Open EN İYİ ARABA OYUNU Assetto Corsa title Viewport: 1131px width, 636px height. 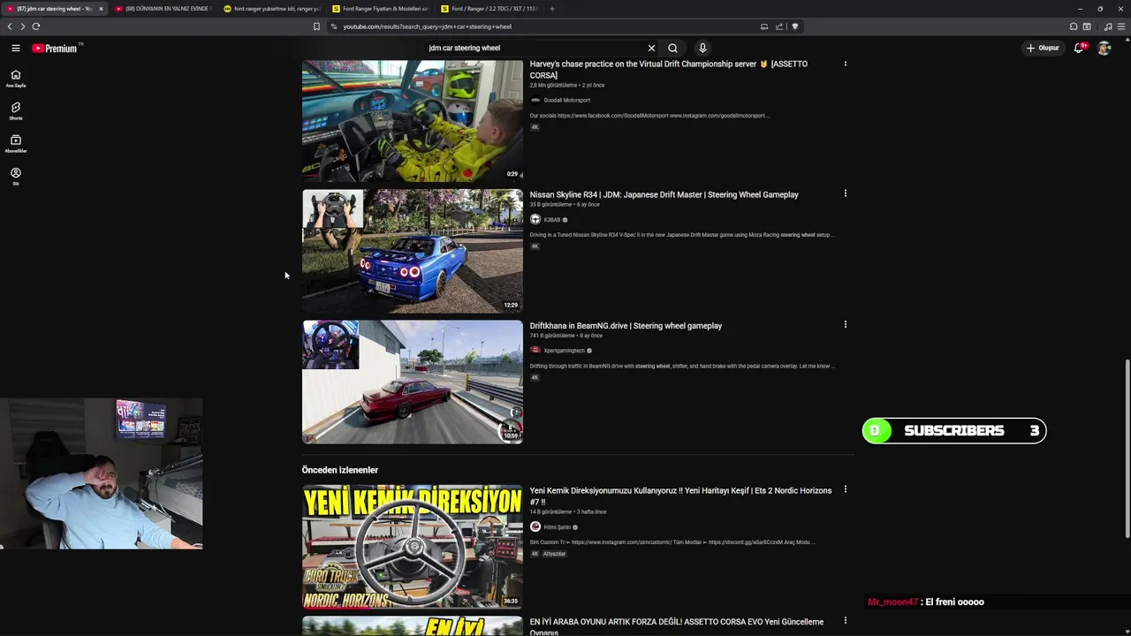[x=677, y=626]
